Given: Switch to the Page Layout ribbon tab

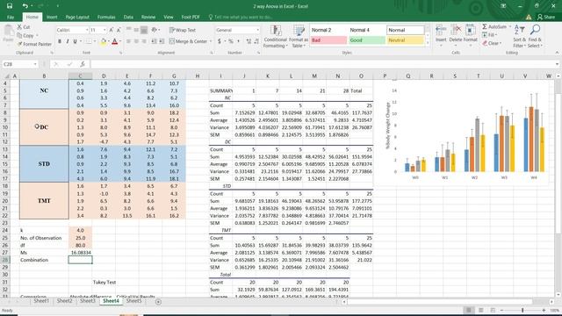Looking at the screenshot, I should click(77, 17).
